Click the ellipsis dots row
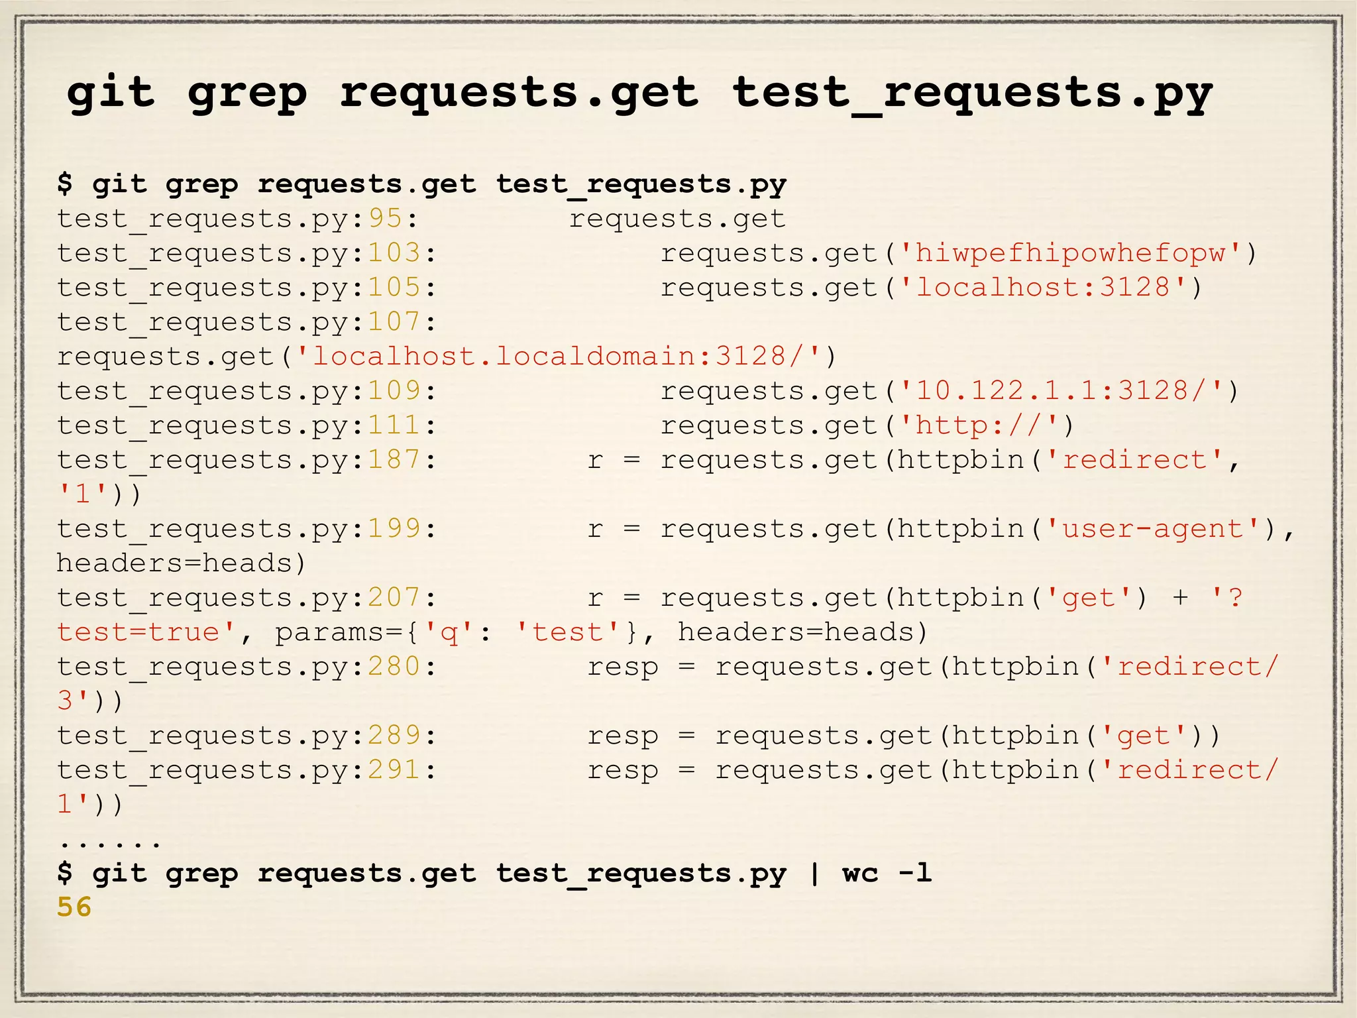The width and height of the screenshot is (1357, 1018). tap(109, 842)
